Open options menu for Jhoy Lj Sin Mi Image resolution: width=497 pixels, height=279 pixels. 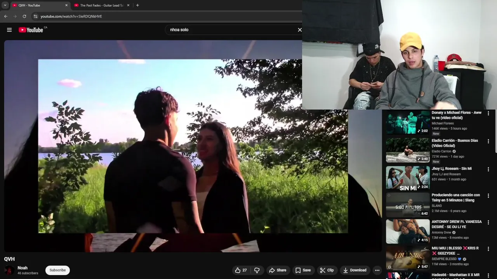tap(488, 169)
